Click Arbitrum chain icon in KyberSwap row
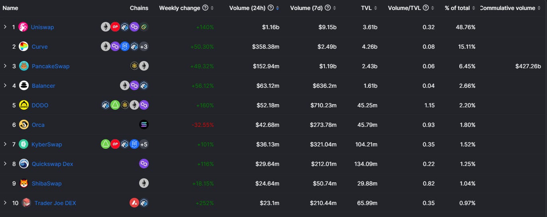Screen dimensions: 547x217 click(x=125, y=144)
